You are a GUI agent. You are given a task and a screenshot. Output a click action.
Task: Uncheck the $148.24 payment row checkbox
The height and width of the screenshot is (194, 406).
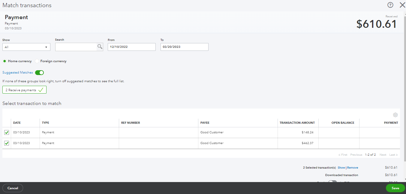coord(7,132)
